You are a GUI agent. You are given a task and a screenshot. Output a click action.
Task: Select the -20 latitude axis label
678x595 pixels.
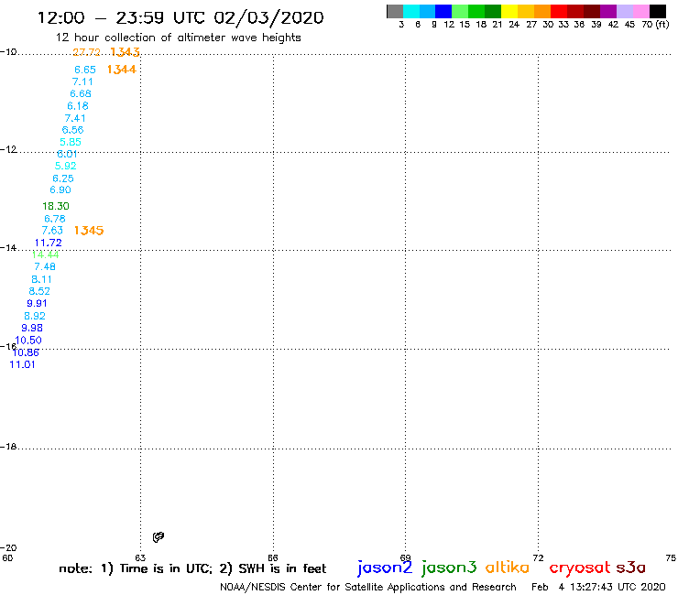pos(8,548)
